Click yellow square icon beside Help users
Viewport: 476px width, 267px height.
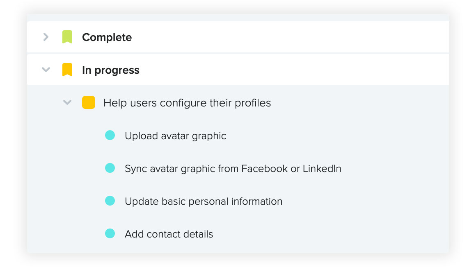pyautogui.click(x=89, y=102)
